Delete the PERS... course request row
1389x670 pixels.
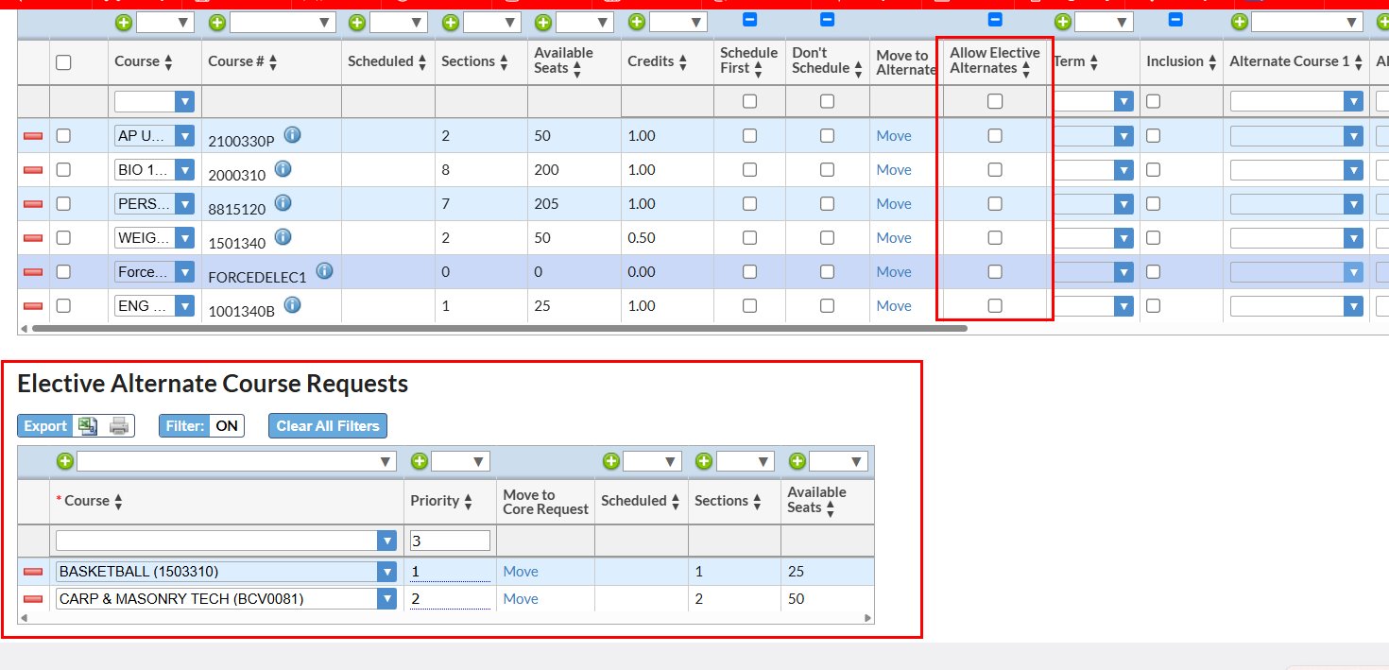click(33, 204)
